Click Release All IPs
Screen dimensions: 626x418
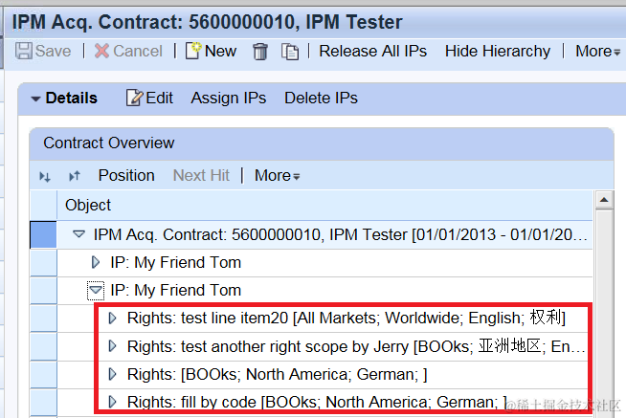click(372, 51)
